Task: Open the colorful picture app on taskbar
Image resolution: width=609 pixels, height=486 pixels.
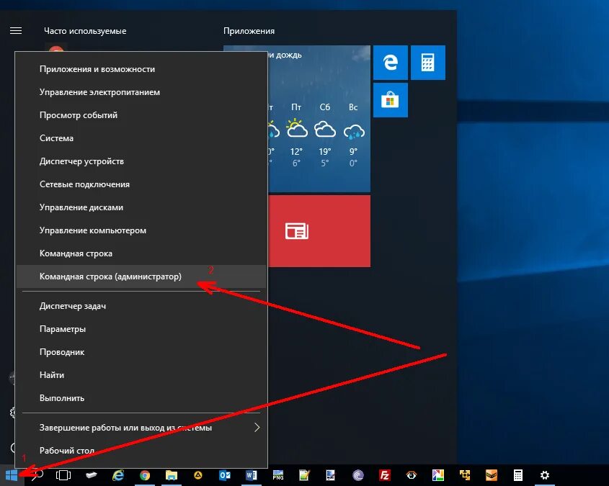Action: click(437, 474)
